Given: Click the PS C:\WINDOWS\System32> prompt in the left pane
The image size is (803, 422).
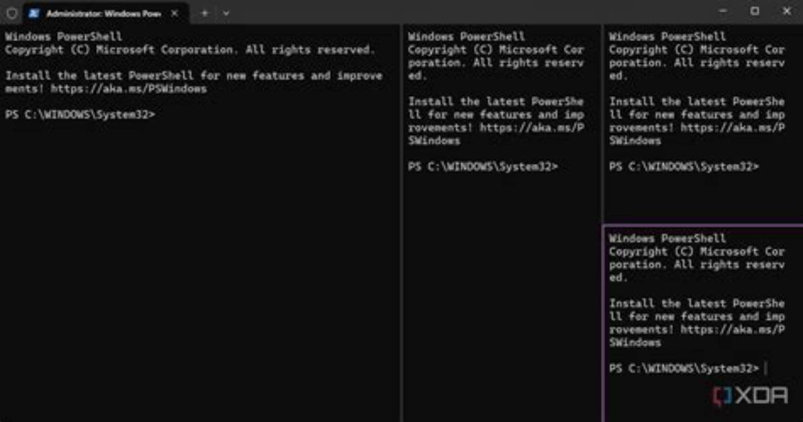Looking at the screenshot, I should coord(80,114).
